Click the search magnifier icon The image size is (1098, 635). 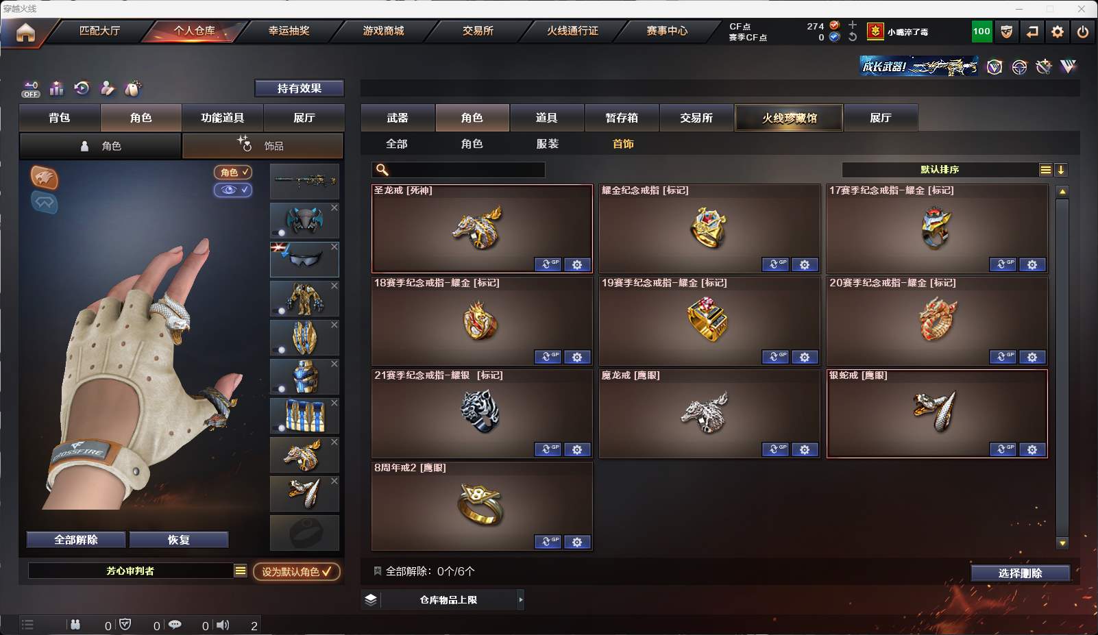[382, 170]
